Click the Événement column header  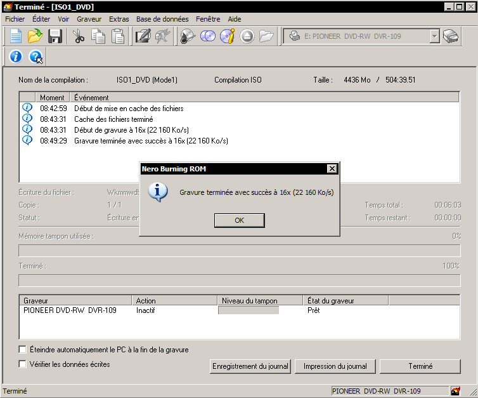coord(264,97)
